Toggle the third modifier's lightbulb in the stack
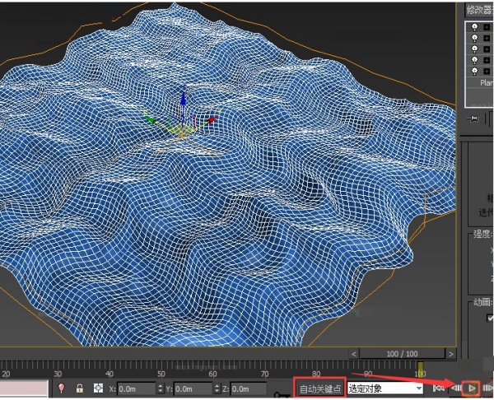The width and height of the screenshot is (494, 400). coord(474,49)
